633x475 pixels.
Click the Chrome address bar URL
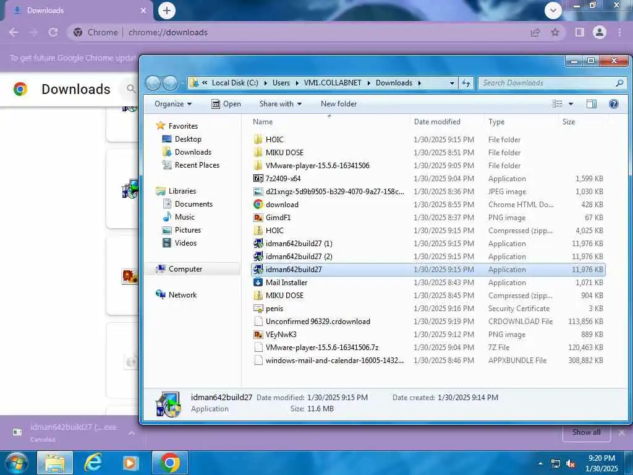[x=168, y=32]
